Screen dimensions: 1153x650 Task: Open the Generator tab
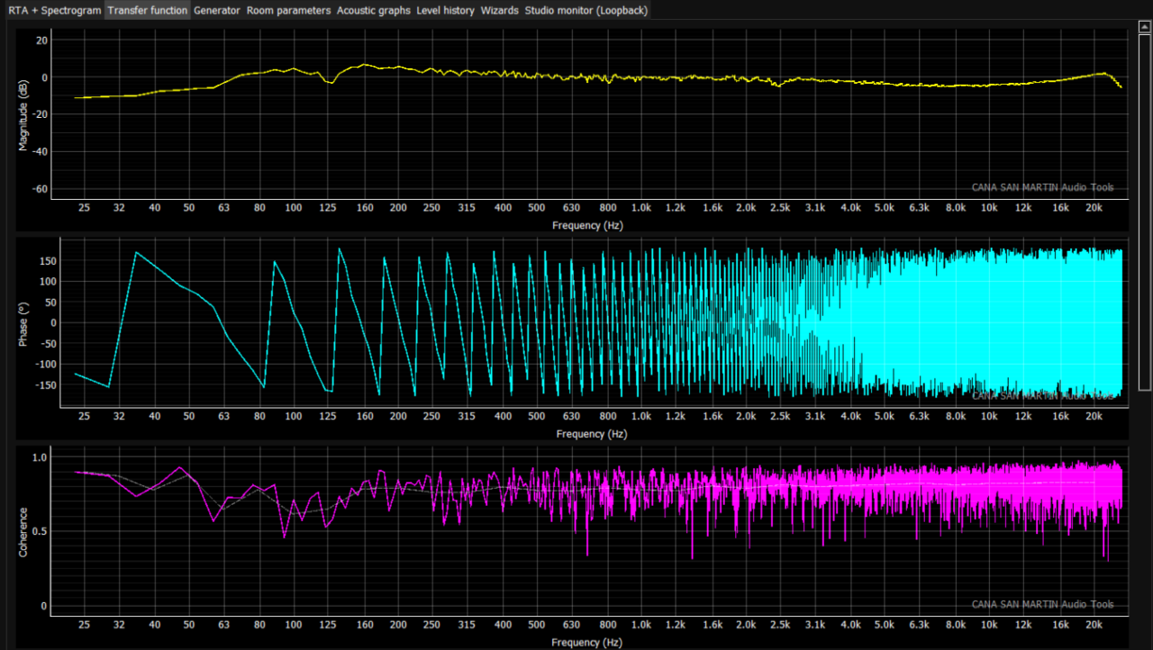217,10
